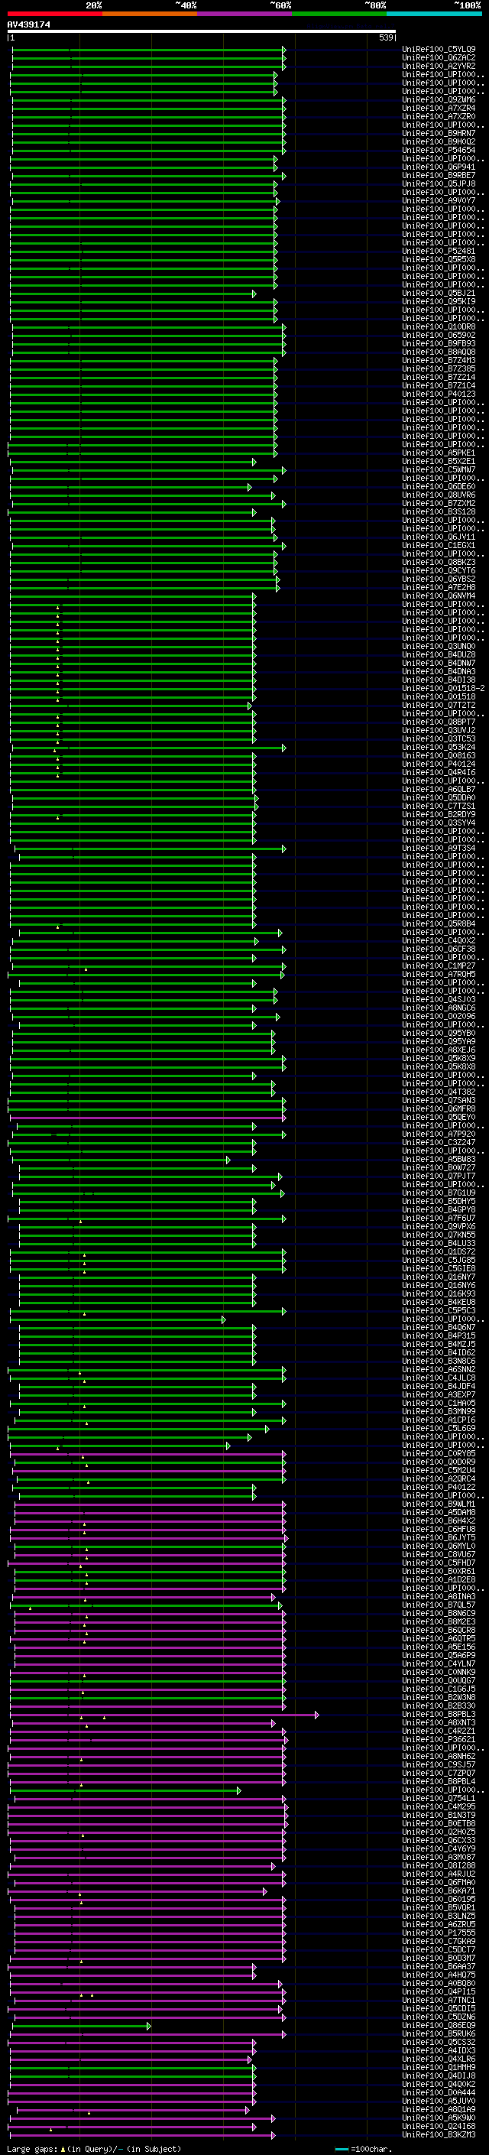Choose the UniRef100_C1HA05 hit

pos(438,1403)
